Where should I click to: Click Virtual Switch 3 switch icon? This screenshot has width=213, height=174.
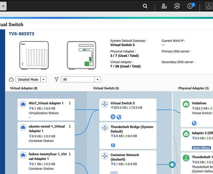pyautogui.click(x=105, y=104)
